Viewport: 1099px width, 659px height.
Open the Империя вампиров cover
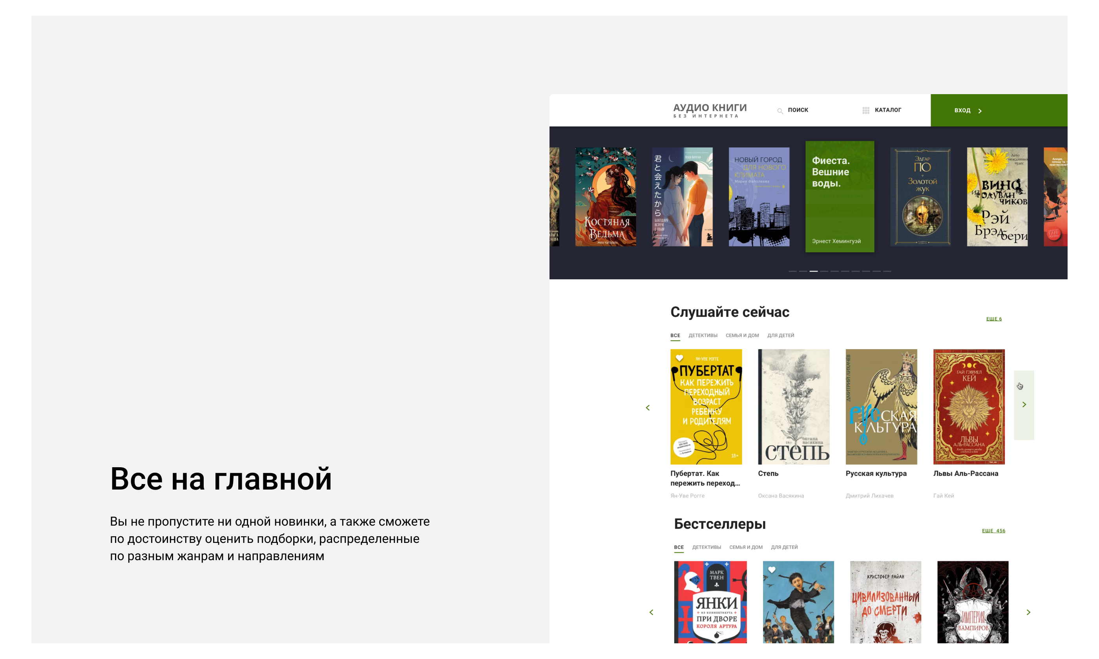[973, 602]
